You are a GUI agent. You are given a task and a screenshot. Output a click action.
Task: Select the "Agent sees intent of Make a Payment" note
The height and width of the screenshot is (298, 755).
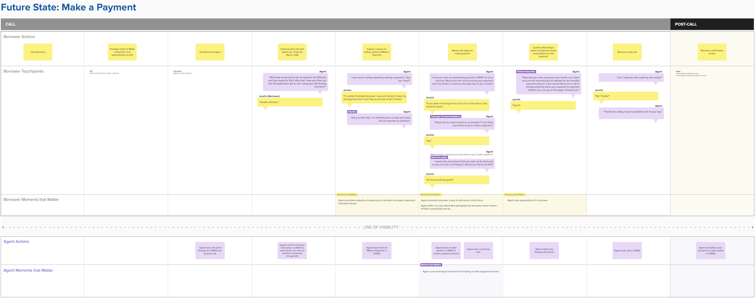pos(377,250)
